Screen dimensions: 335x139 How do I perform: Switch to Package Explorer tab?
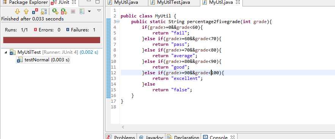point(25,3)
